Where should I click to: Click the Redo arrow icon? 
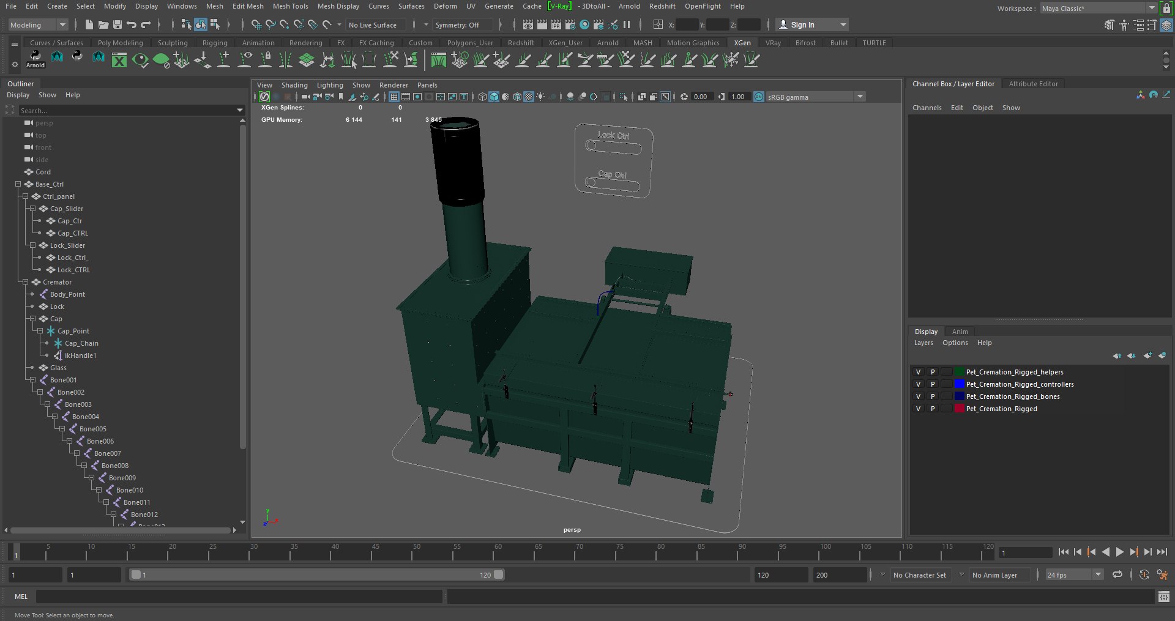[146, 24]
